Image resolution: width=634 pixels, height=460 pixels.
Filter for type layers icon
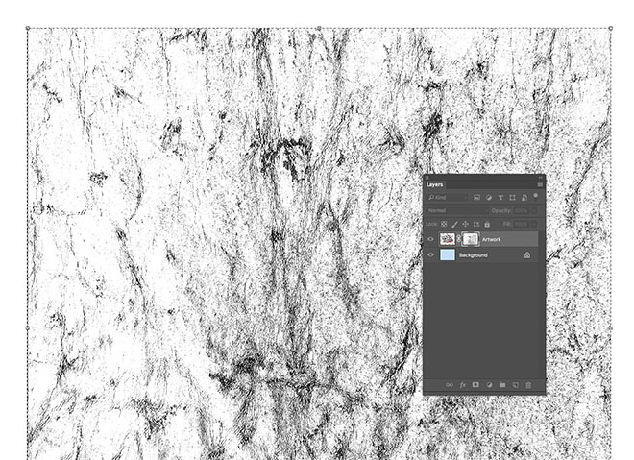(500, 197)
